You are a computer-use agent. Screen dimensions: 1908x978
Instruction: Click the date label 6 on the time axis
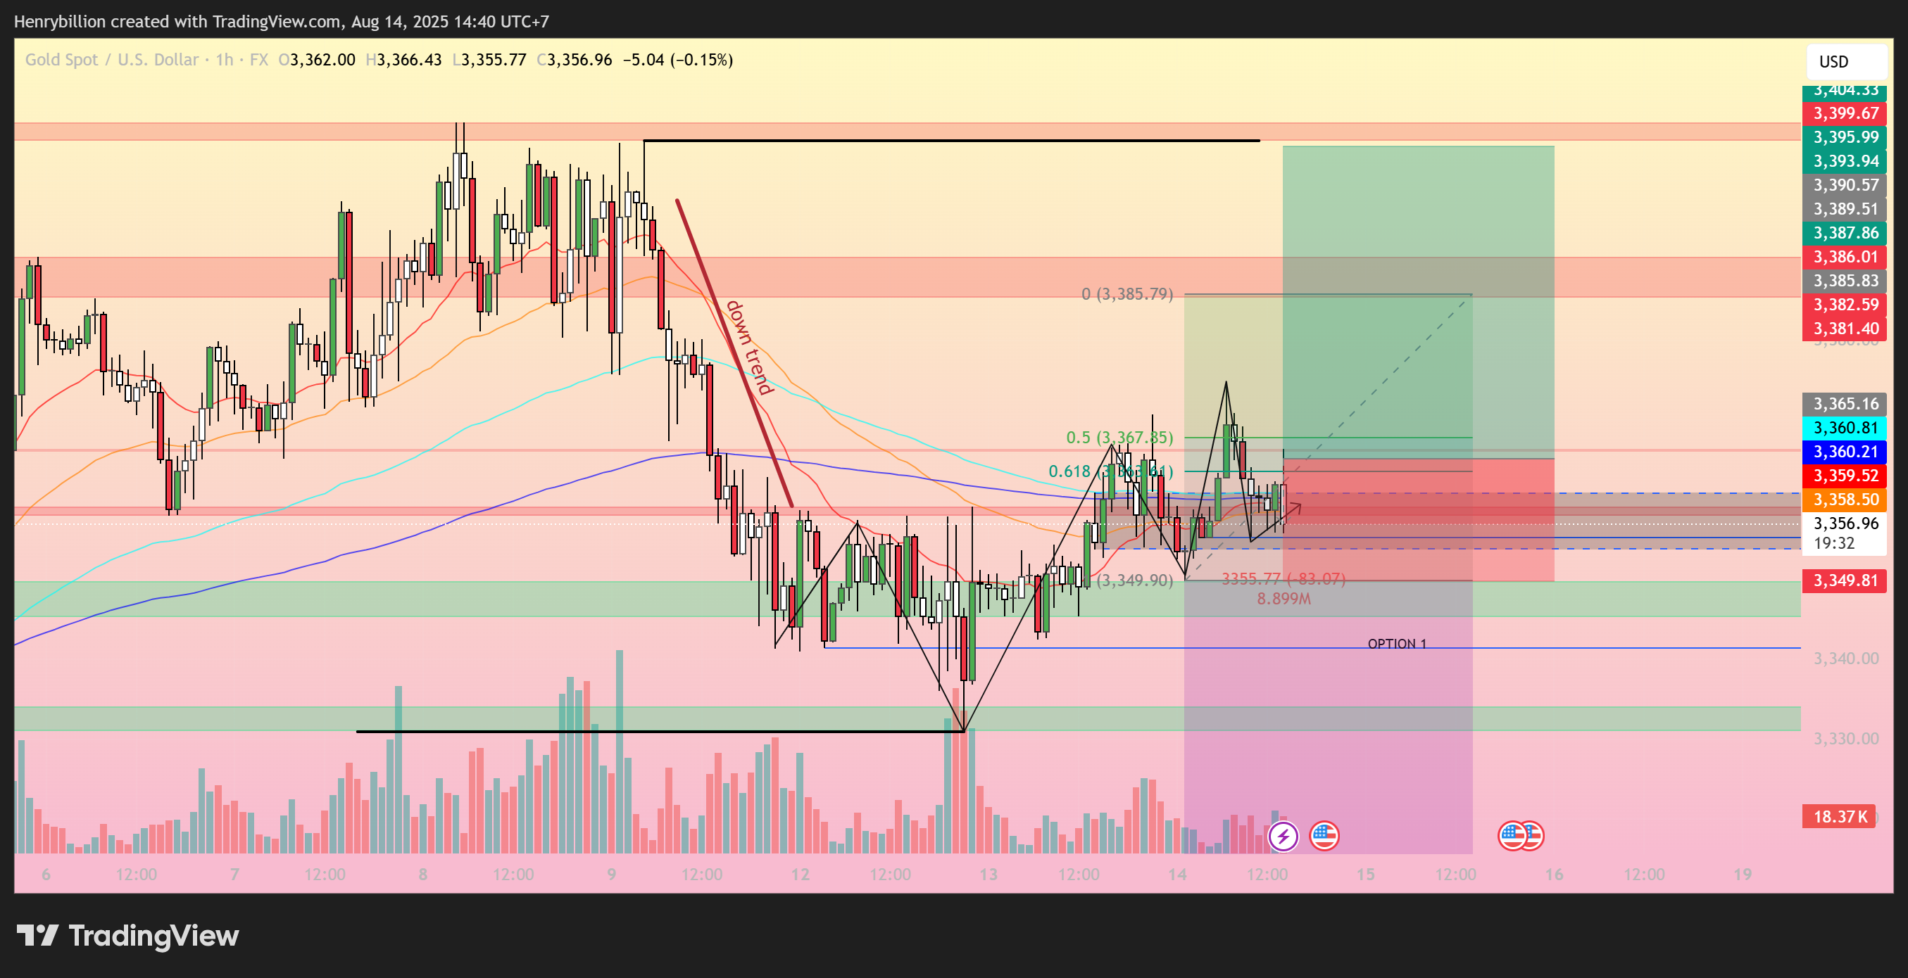click(46, 875)
